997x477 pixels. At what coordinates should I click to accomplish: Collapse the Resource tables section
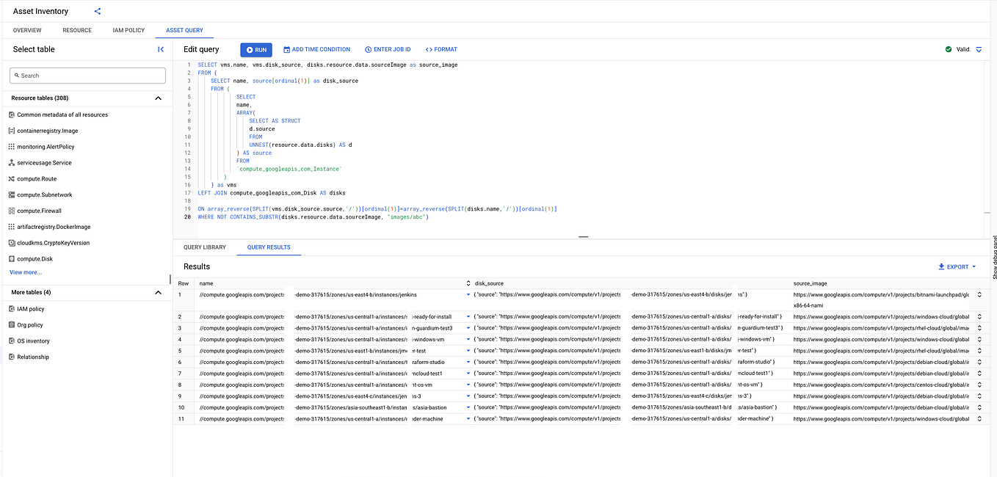(x=158, y=98)
